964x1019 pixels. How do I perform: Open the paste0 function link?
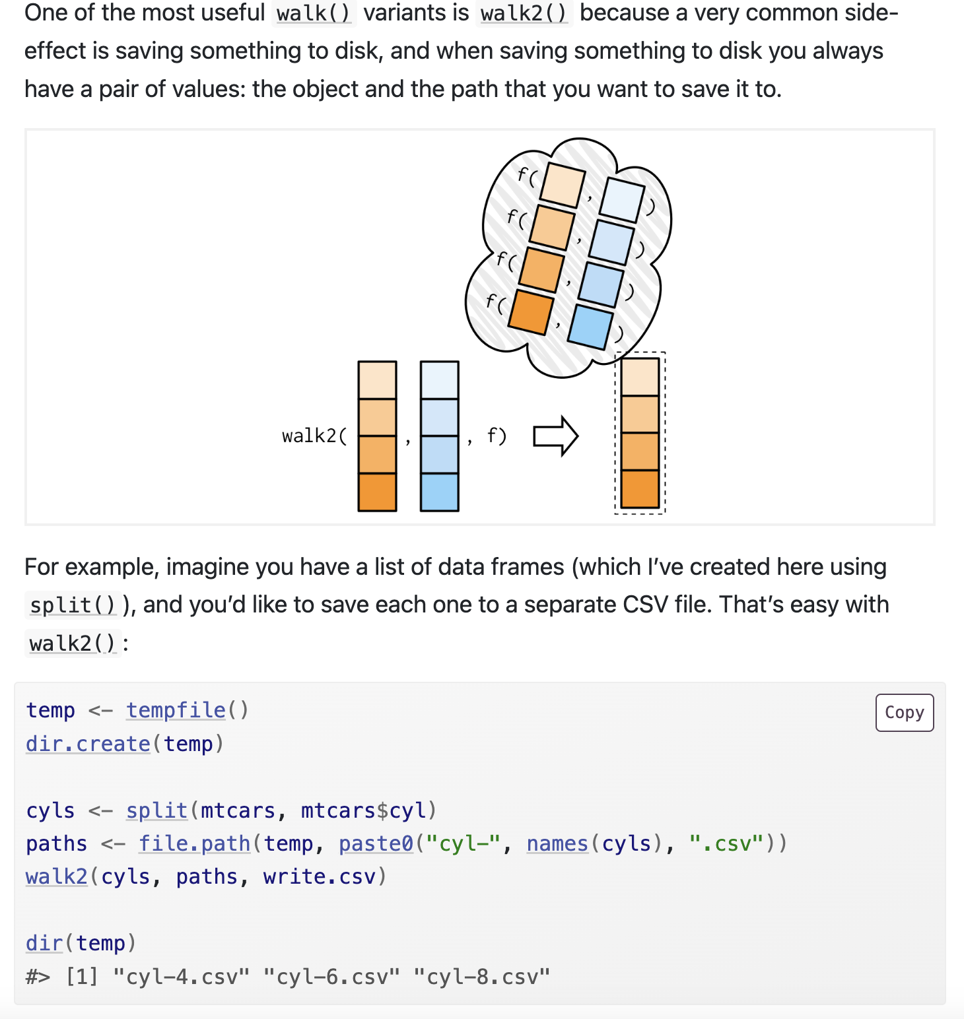click(376, 843)
